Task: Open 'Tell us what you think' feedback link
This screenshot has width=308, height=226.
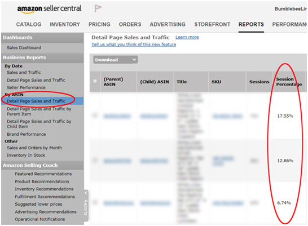Action: click(134, 45)
